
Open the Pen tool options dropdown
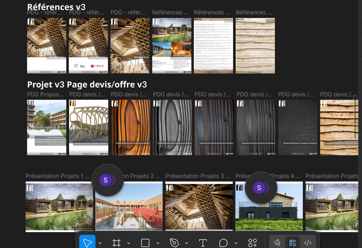(187, 243)
